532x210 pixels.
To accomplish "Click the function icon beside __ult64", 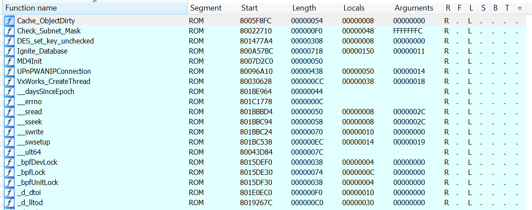I will (9, 152).
